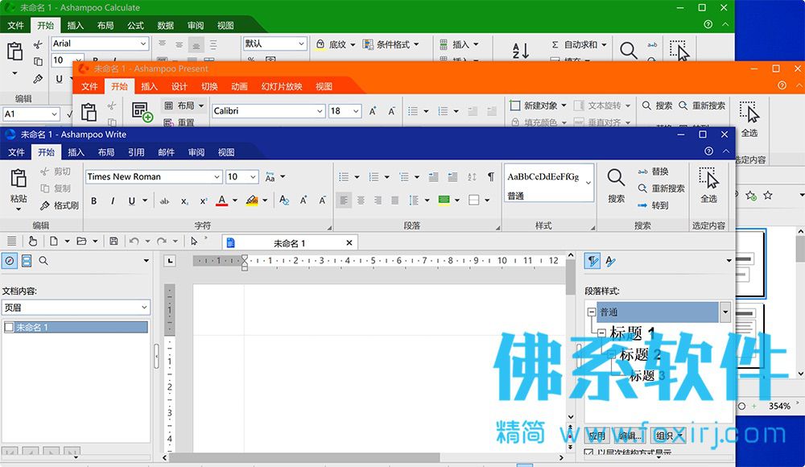805x467 pixels.
Task: Open the 幻灯片放映 tab in Present
Action: click(281, 86)
